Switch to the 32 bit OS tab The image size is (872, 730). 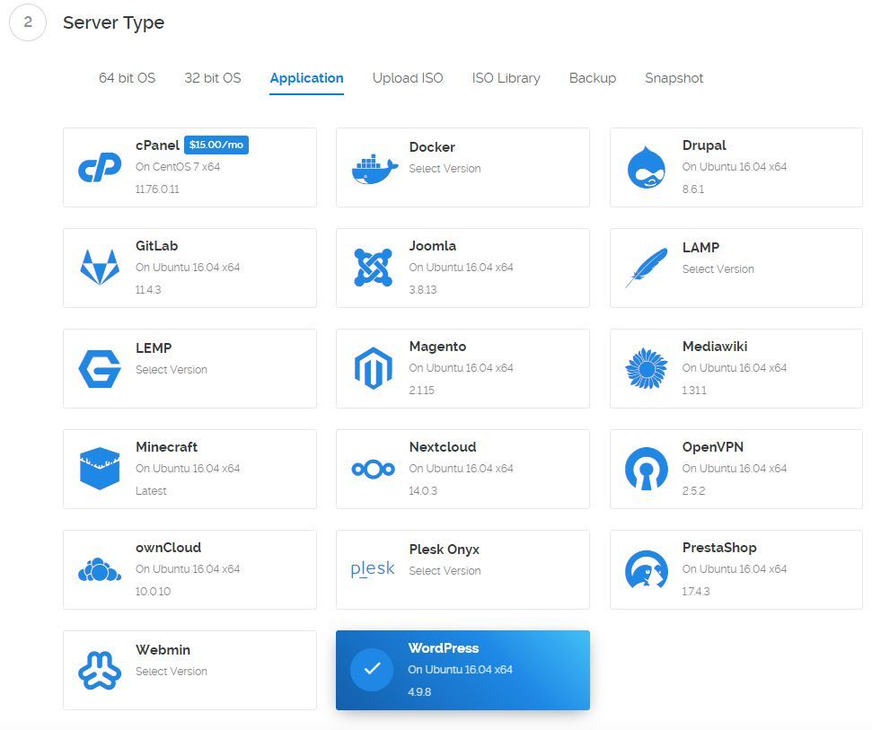click(x=213, y=78)
